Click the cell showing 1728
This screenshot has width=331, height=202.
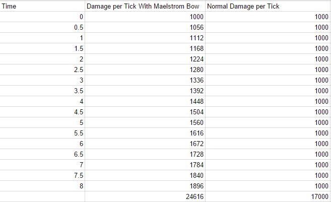(145, 154)
